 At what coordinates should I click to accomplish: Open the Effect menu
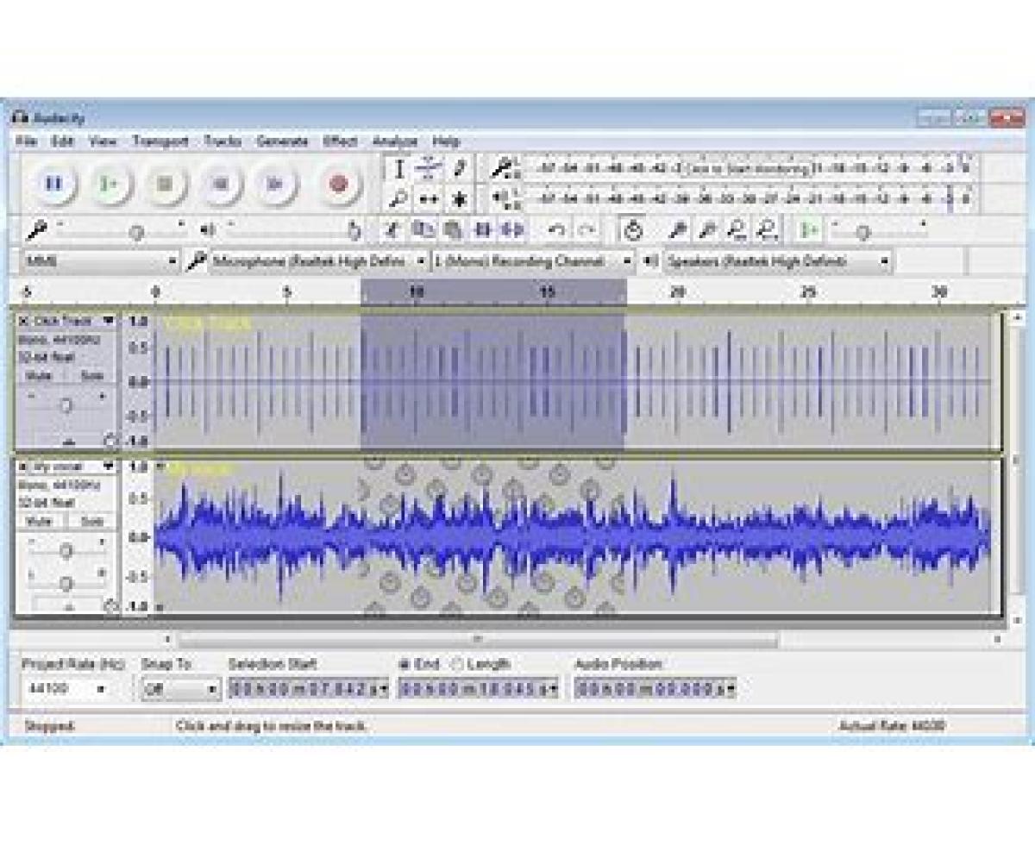coord(340,141)
